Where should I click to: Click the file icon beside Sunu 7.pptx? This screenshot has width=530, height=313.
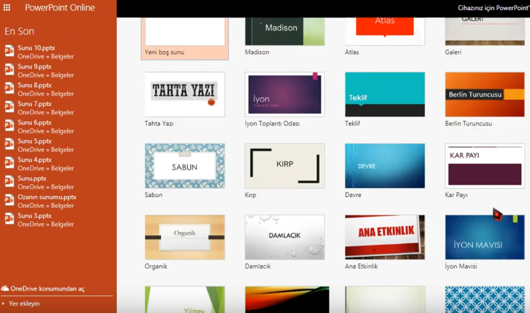[9, 108]
